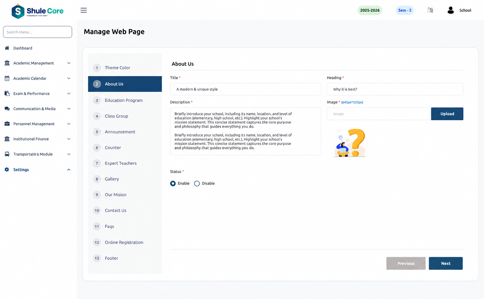Collapse the Settings menu chevron
Image resolution: width=484 pixels, height=299 pixels.
[69, 170]
